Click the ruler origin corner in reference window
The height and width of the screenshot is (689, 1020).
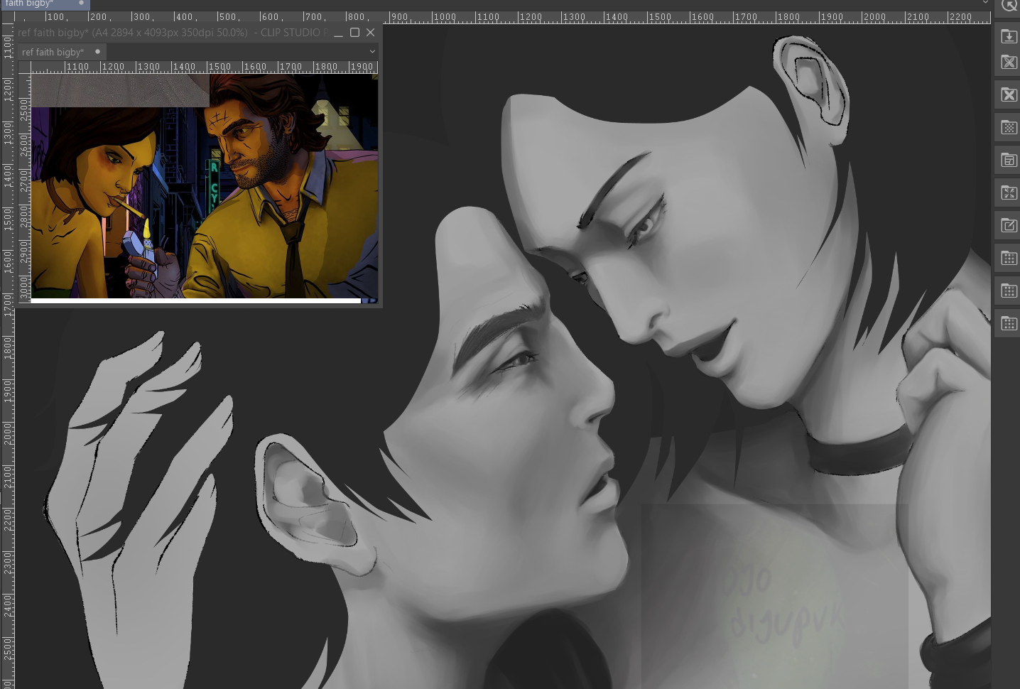(24, 67)
